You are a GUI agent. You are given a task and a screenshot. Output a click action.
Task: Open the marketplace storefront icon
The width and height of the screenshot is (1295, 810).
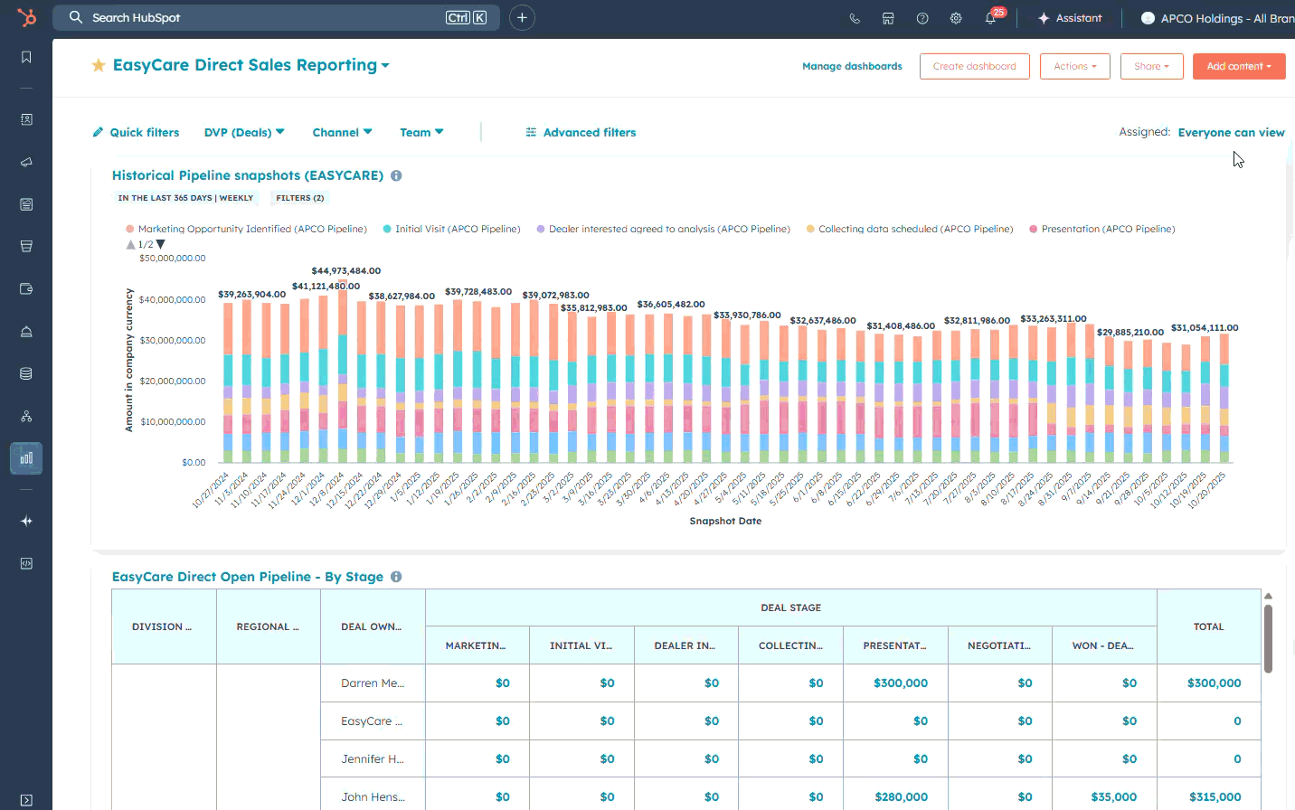(888, 18)
